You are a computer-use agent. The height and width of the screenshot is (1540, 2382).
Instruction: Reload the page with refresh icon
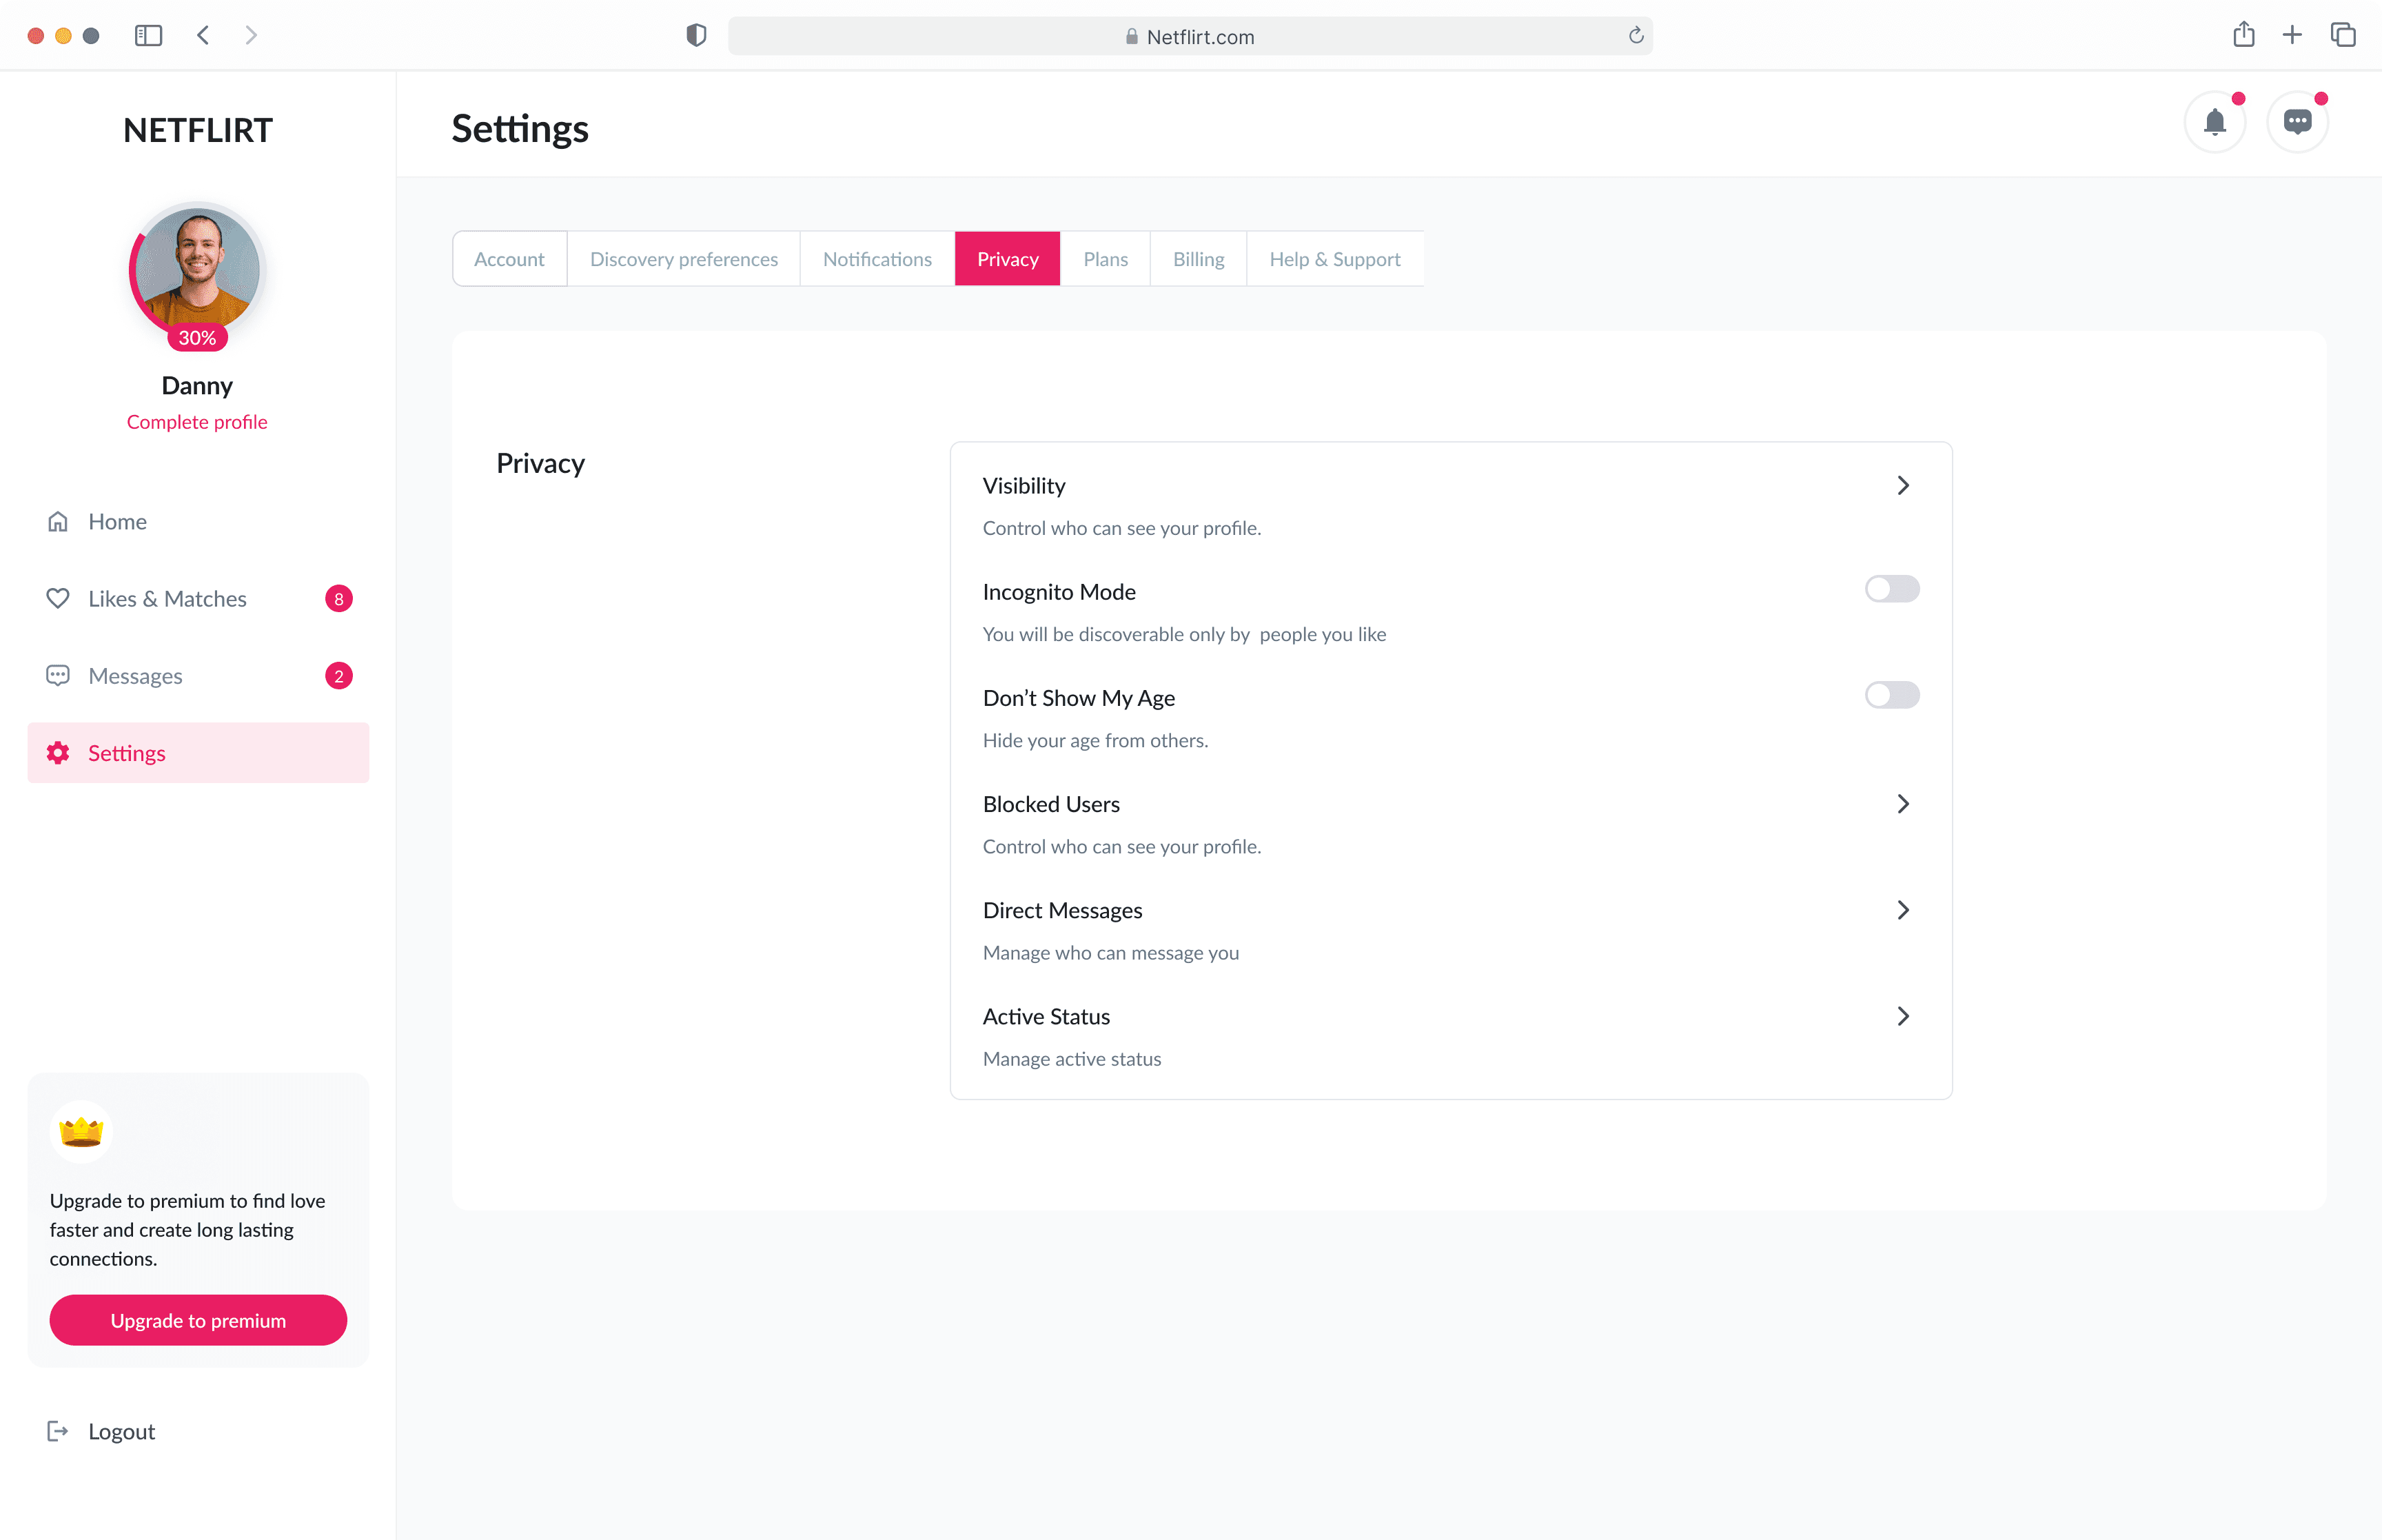tap(1636, 36)
